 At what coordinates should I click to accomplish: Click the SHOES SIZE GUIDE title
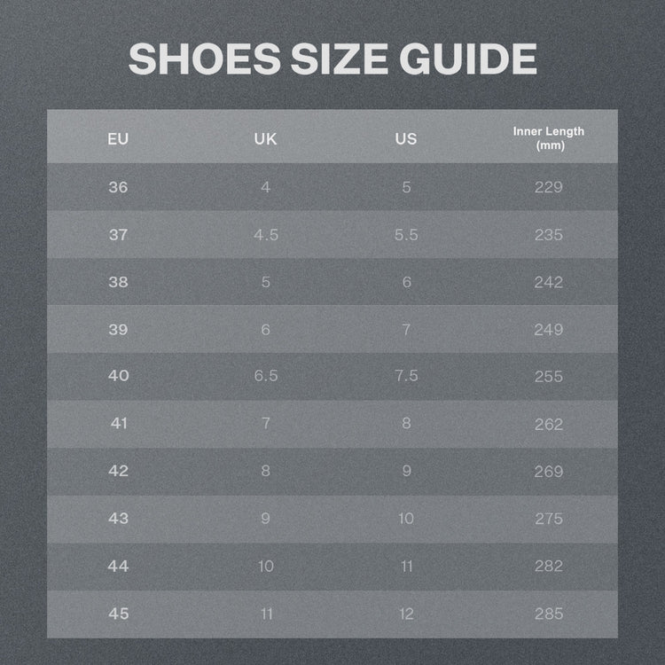[332, 59]
